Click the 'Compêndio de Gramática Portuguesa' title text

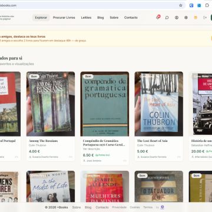(104, 143)
